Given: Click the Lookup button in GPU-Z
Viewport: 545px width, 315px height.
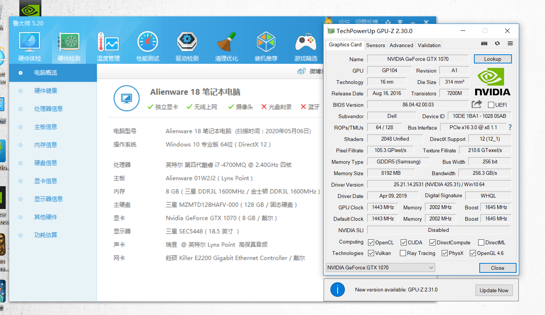Looking at the screenshot, I should [x=493, y=59].
